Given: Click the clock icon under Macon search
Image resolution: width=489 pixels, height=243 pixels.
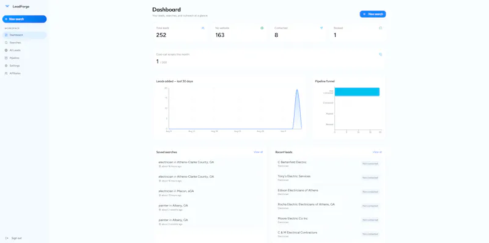Looking at the screenshot, I should coord(160,195).
